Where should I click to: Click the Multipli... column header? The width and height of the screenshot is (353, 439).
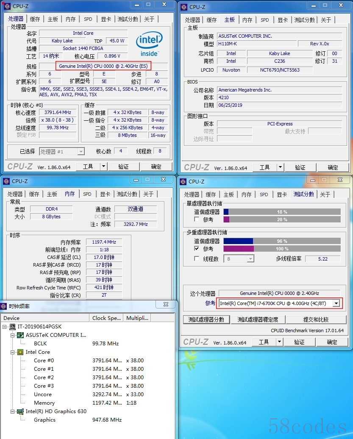click(x=137, y=318)
